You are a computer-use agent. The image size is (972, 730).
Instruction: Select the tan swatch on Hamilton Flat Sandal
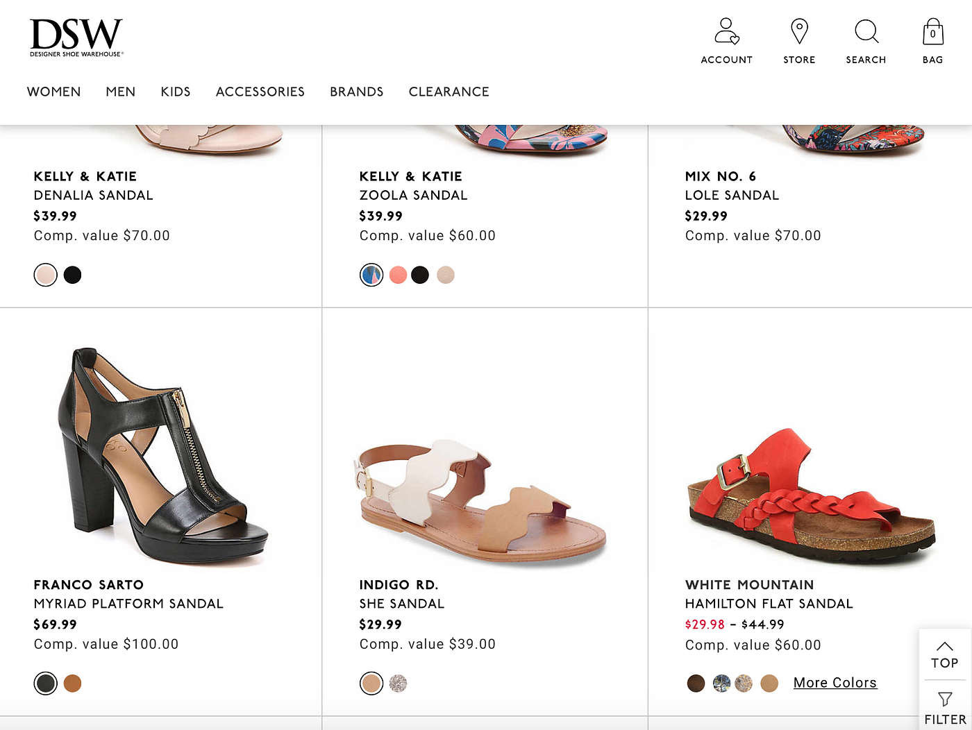(769, 683)
